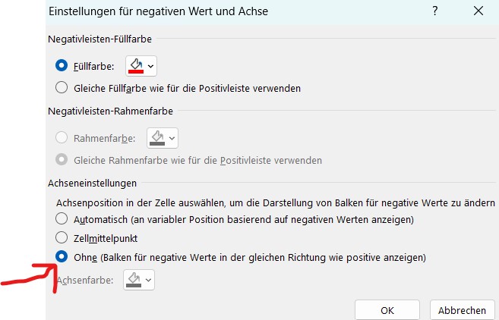The height and width of the screenshot is (320, 499).
Task: Click the red fill color bar
Action: click(136, 71)
